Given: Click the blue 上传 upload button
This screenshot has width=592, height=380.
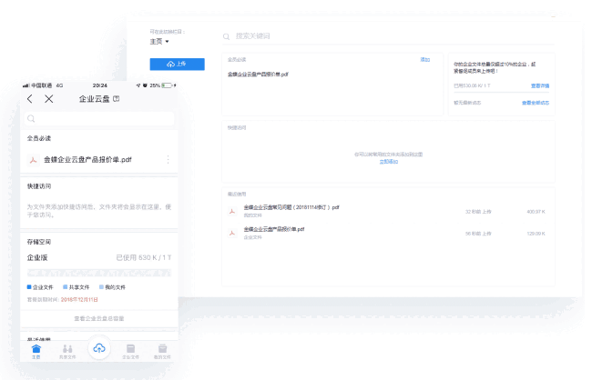Looking at the screenshot, I should pos(177,64).
